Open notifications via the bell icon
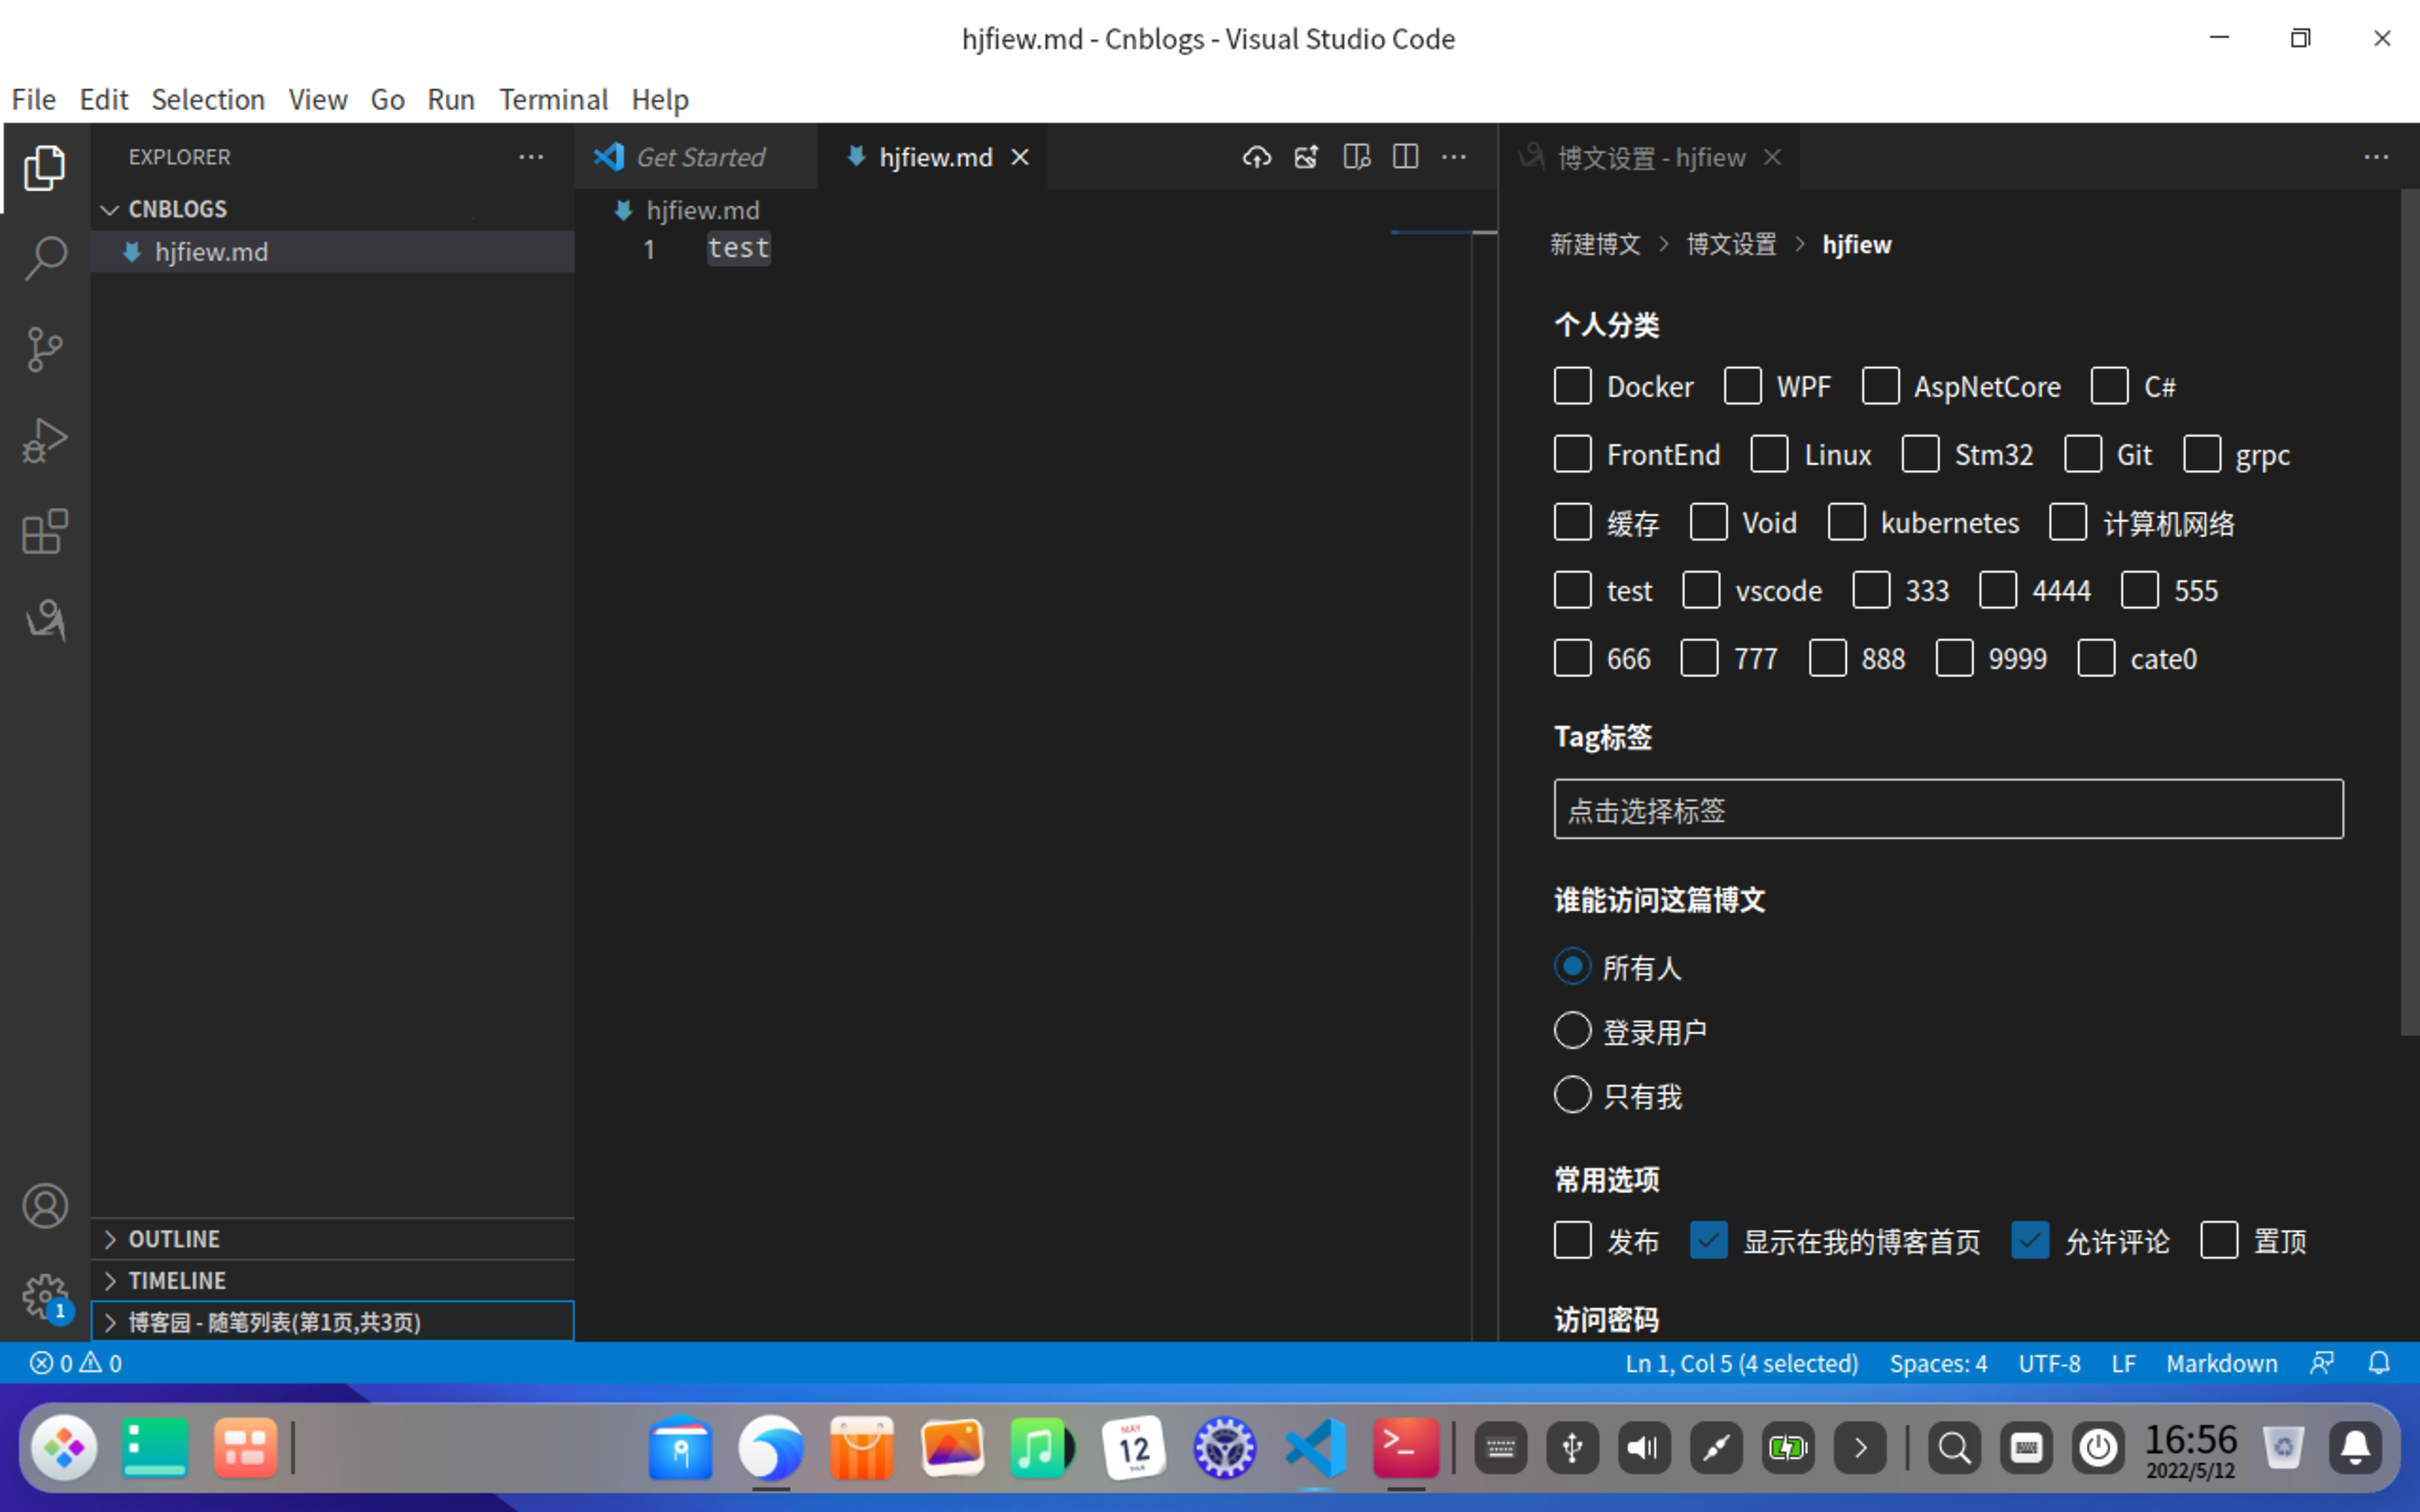This screenshot has width=2420, height=1512. pos(2379,1362)
